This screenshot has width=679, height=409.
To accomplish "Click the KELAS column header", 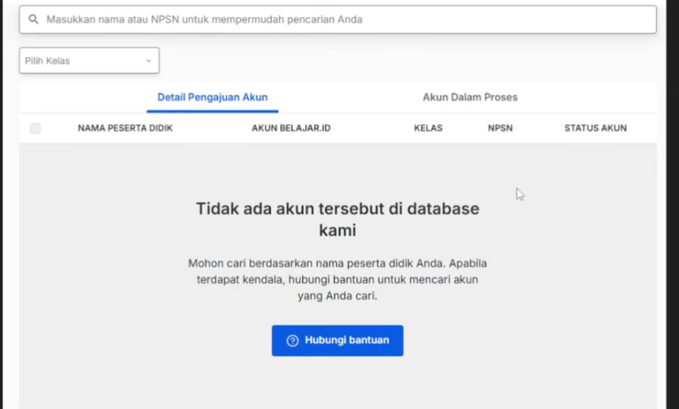I will pos(428,128).
